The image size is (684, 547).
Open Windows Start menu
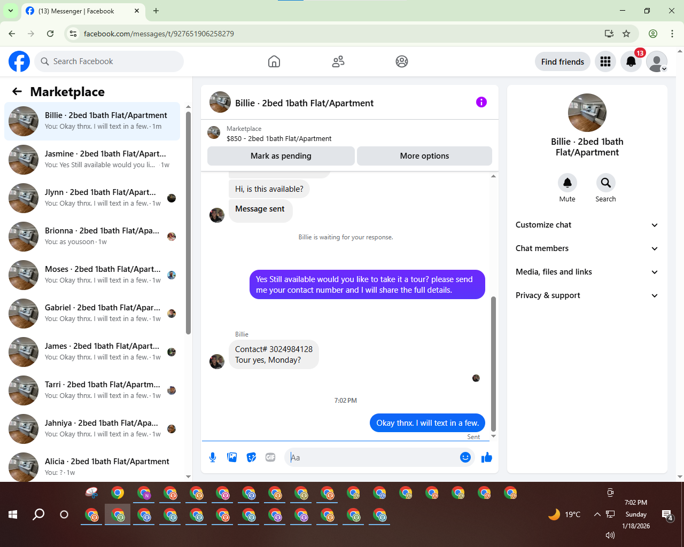pyautogui.click(x=13, y=514)
